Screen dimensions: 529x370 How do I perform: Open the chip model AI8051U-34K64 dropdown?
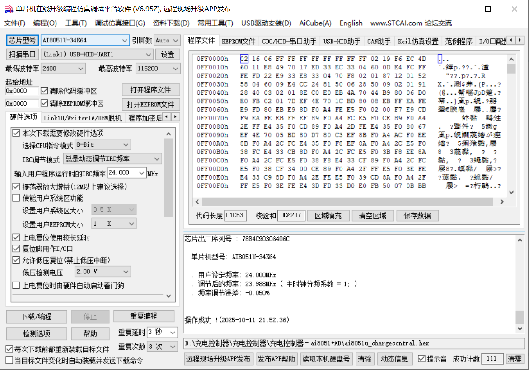(125, 41)
